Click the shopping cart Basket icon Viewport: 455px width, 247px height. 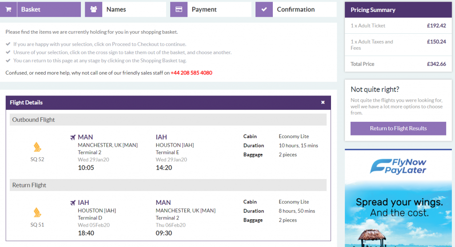click(x=8, y=9)
